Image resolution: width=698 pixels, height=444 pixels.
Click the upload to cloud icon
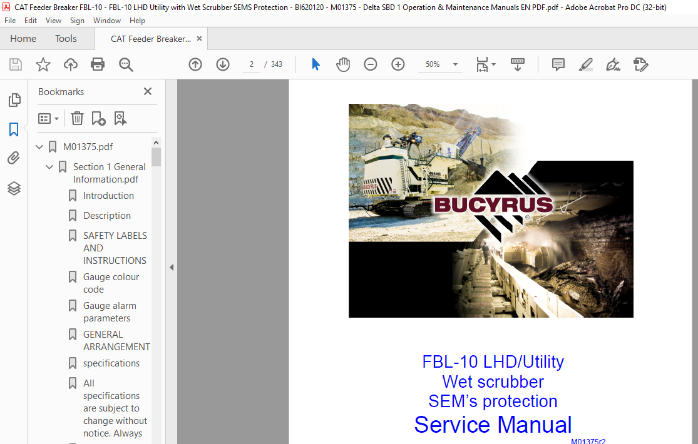70,64
